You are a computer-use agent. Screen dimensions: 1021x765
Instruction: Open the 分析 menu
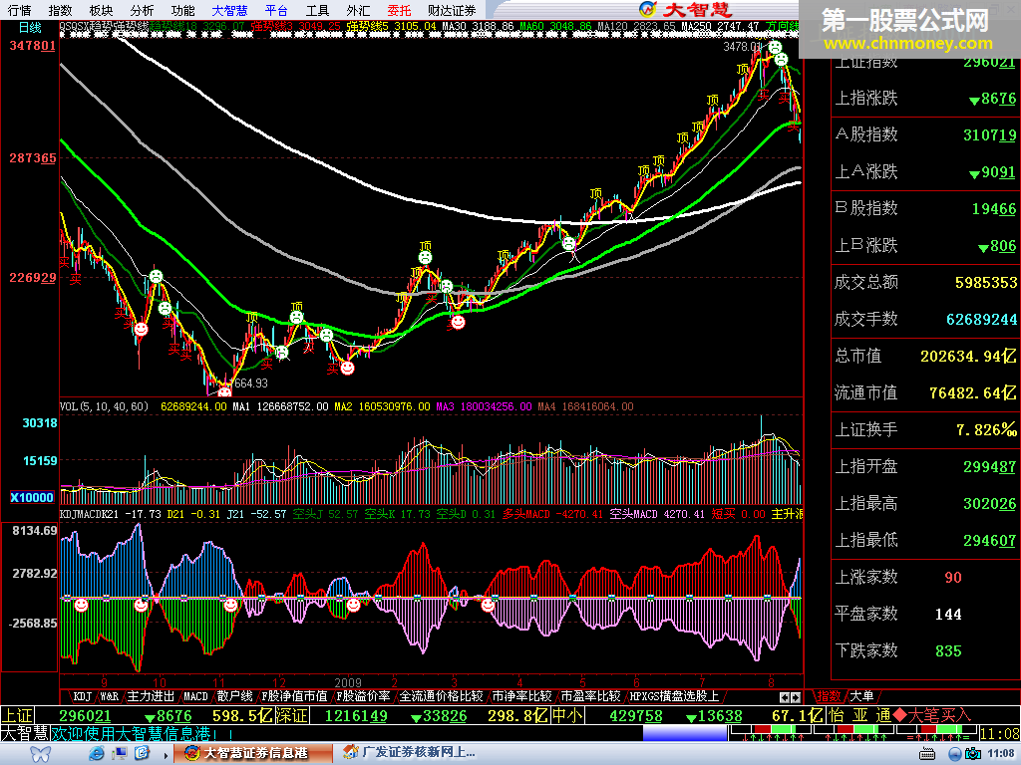point(142,10)
